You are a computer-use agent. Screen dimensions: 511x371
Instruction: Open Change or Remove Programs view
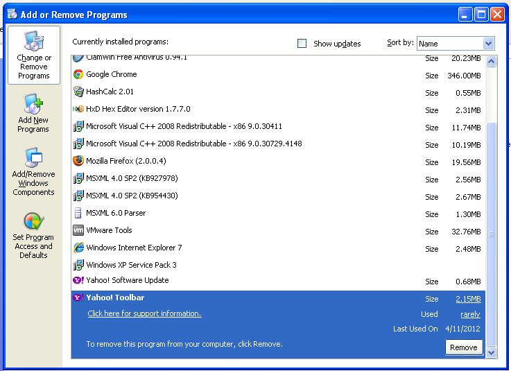34,55
